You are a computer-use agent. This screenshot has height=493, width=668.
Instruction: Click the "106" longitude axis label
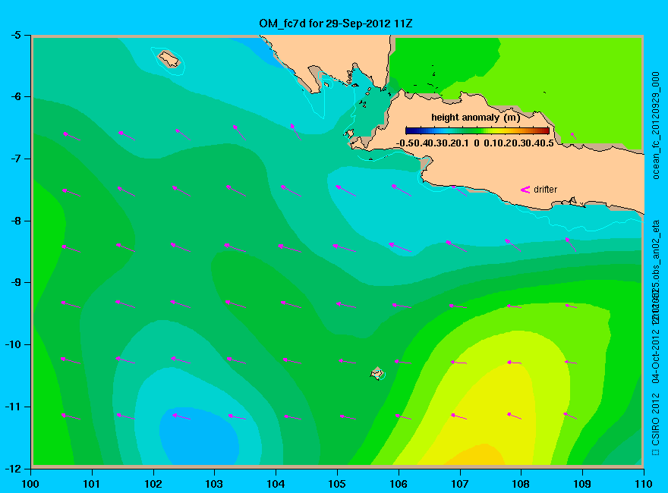[399, 484]
